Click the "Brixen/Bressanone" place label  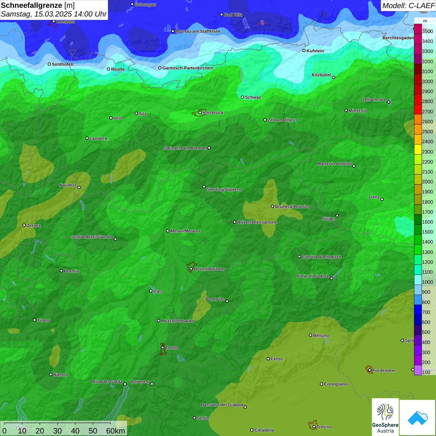point(257,222)
